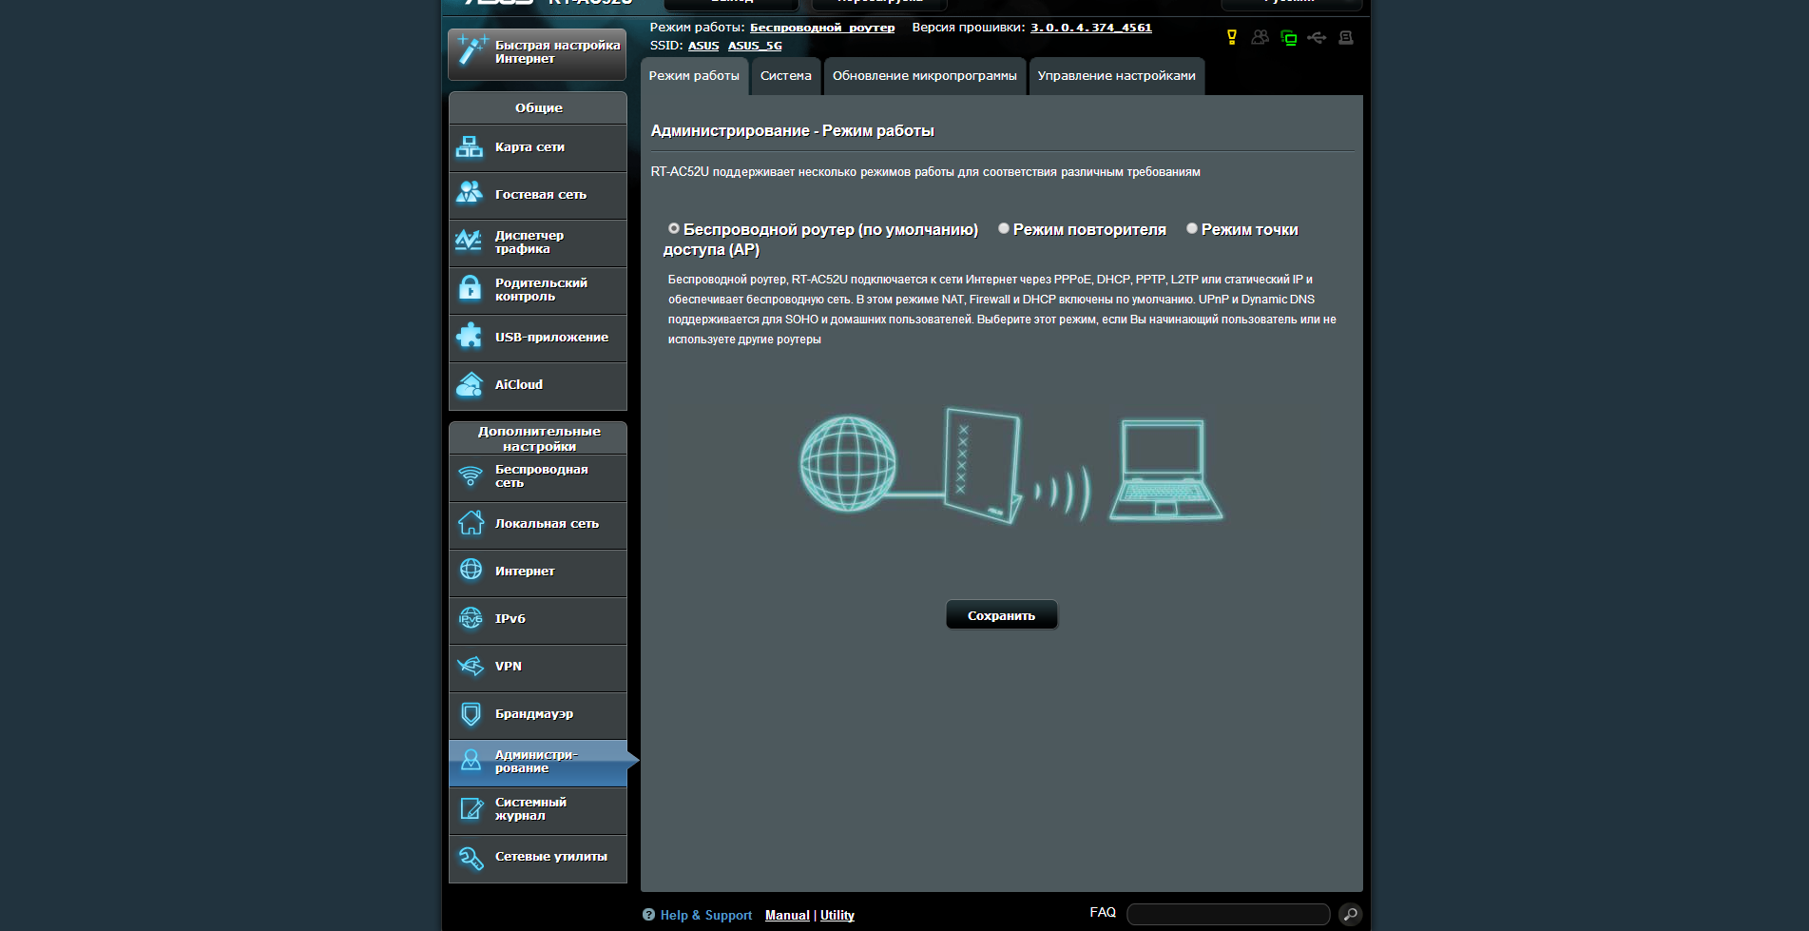Image resolution: width=1809 pixels, height=931 pixels.
Task: Open Управление настройками tab
Action: 1116,76
